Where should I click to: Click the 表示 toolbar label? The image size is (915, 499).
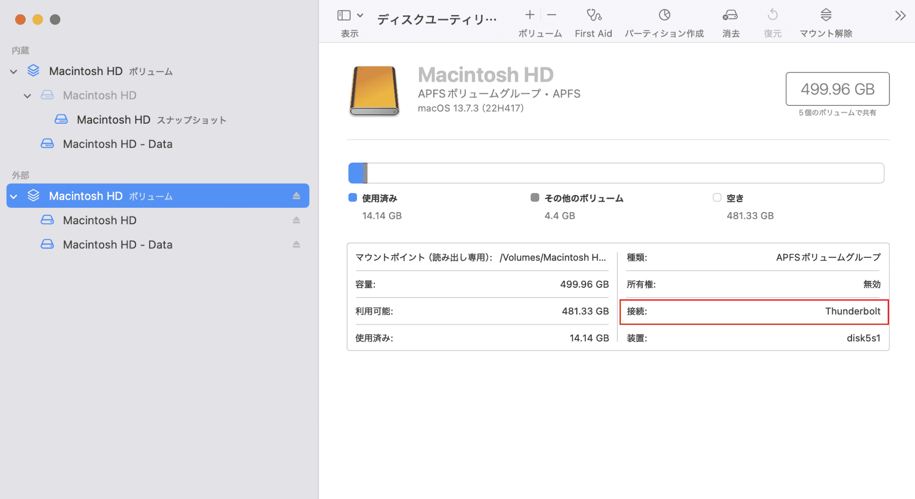[x=350, y=34]
